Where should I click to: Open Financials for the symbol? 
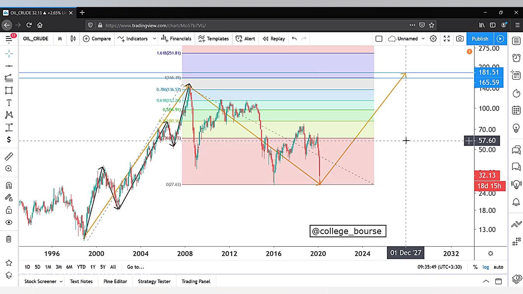click(176, 38)
